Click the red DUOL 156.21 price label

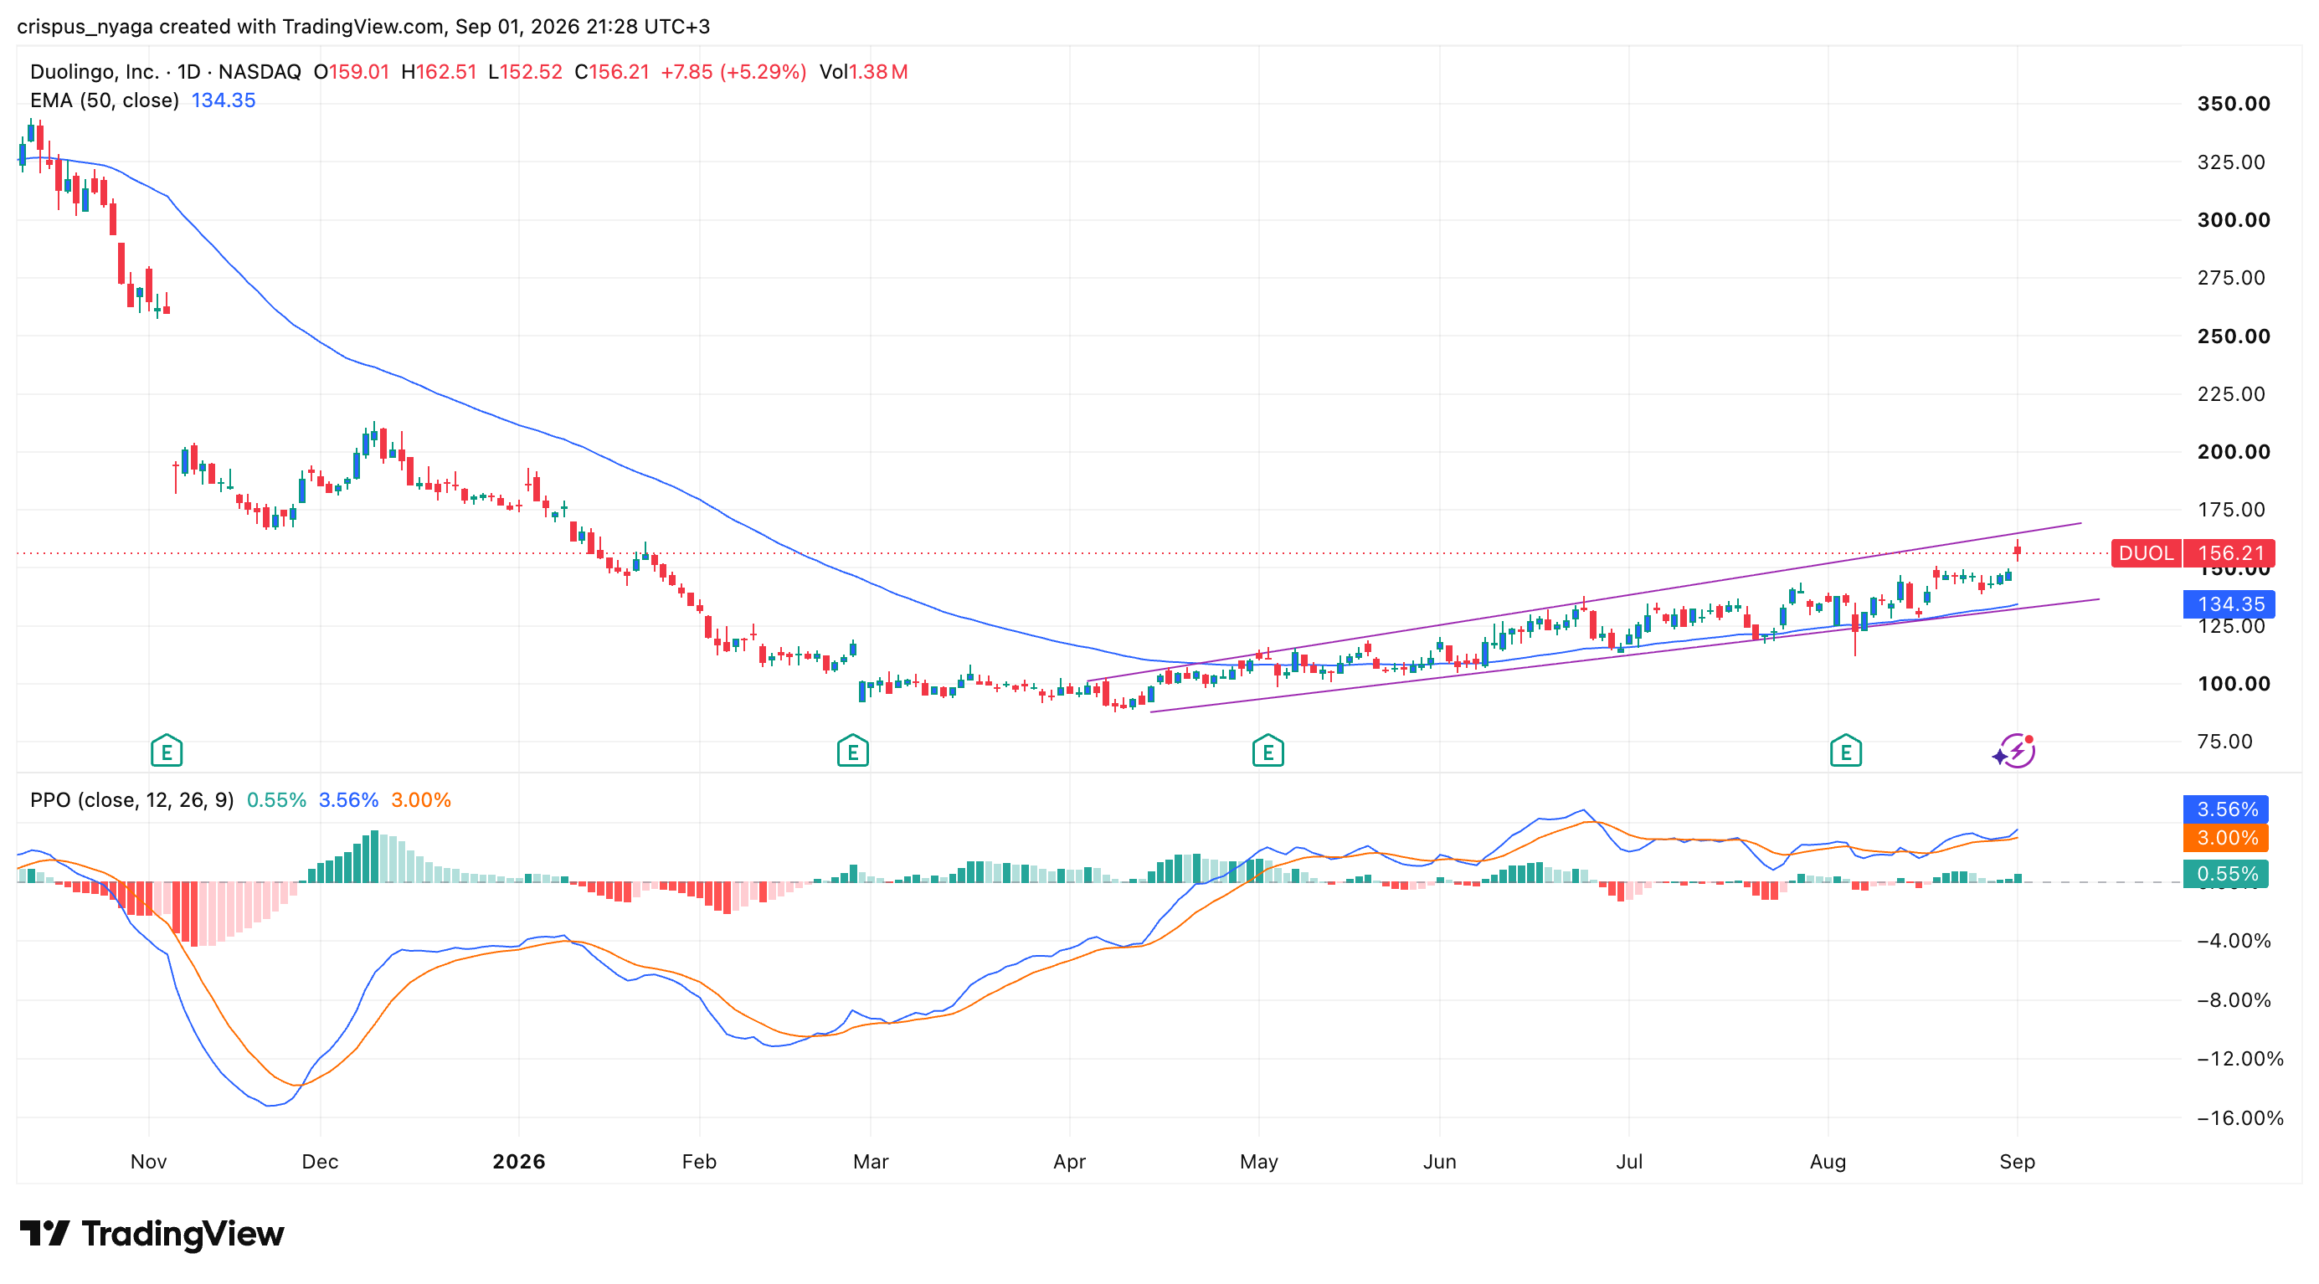[2193, 552]
